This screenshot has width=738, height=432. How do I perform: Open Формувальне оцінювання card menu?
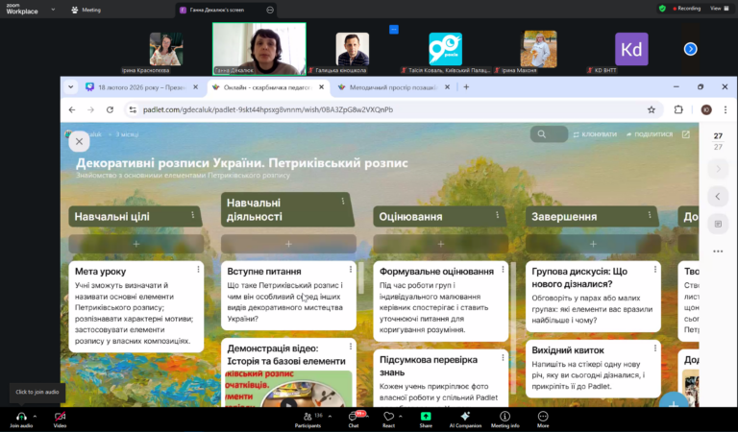[503, 270]
